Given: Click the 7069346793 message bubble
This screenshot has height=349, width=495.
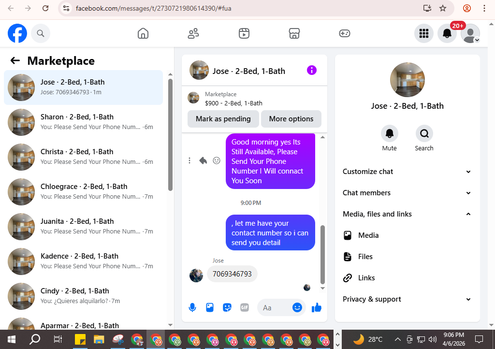Looking at the screenshot, I should (x=232, y=274).
